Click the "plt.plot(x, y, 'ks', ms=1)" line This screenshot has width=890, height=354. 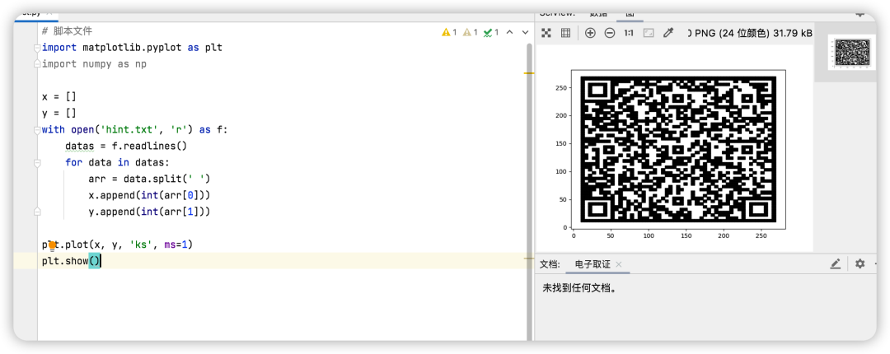118,245
